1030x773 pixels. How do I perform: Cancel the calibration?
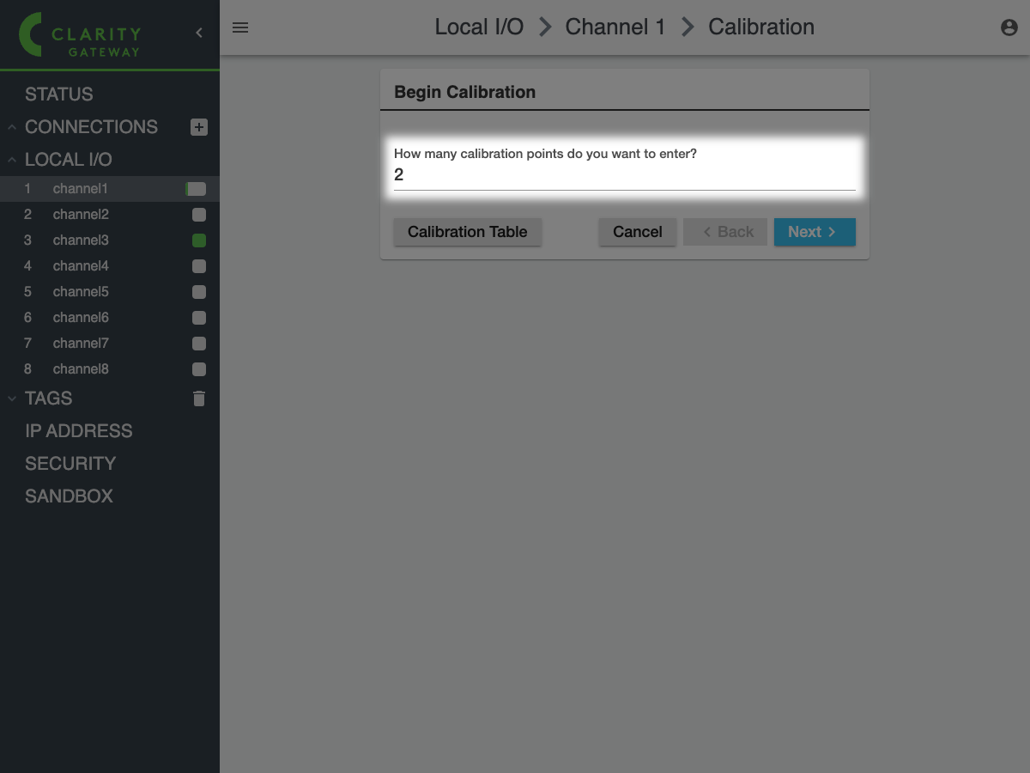click(x=637, y=232)
